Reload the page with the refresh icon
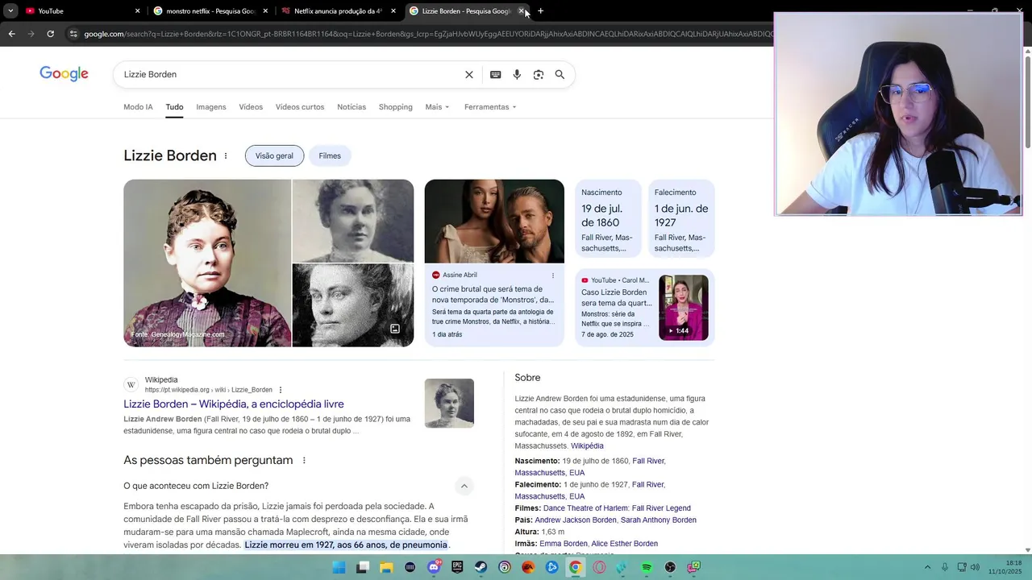Screen dimensions: 1032x580 (50, 34)
